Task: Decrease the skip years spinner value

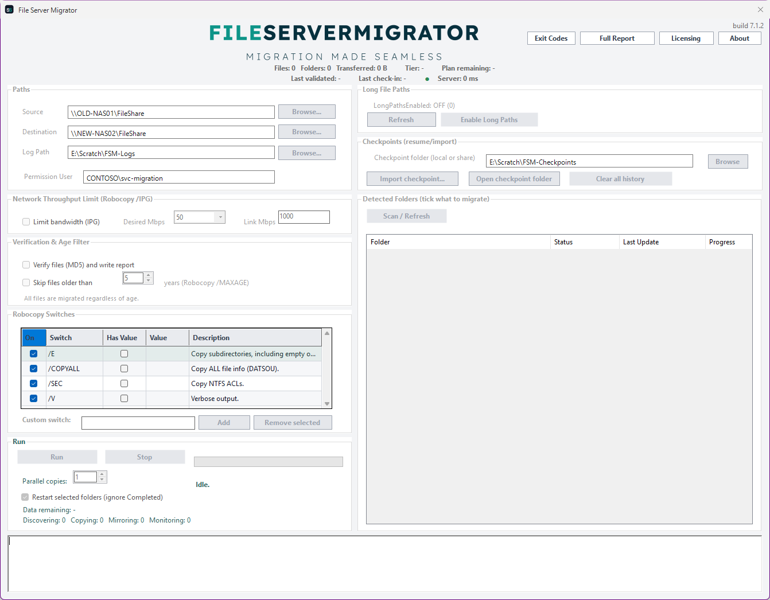Action: 149,281
